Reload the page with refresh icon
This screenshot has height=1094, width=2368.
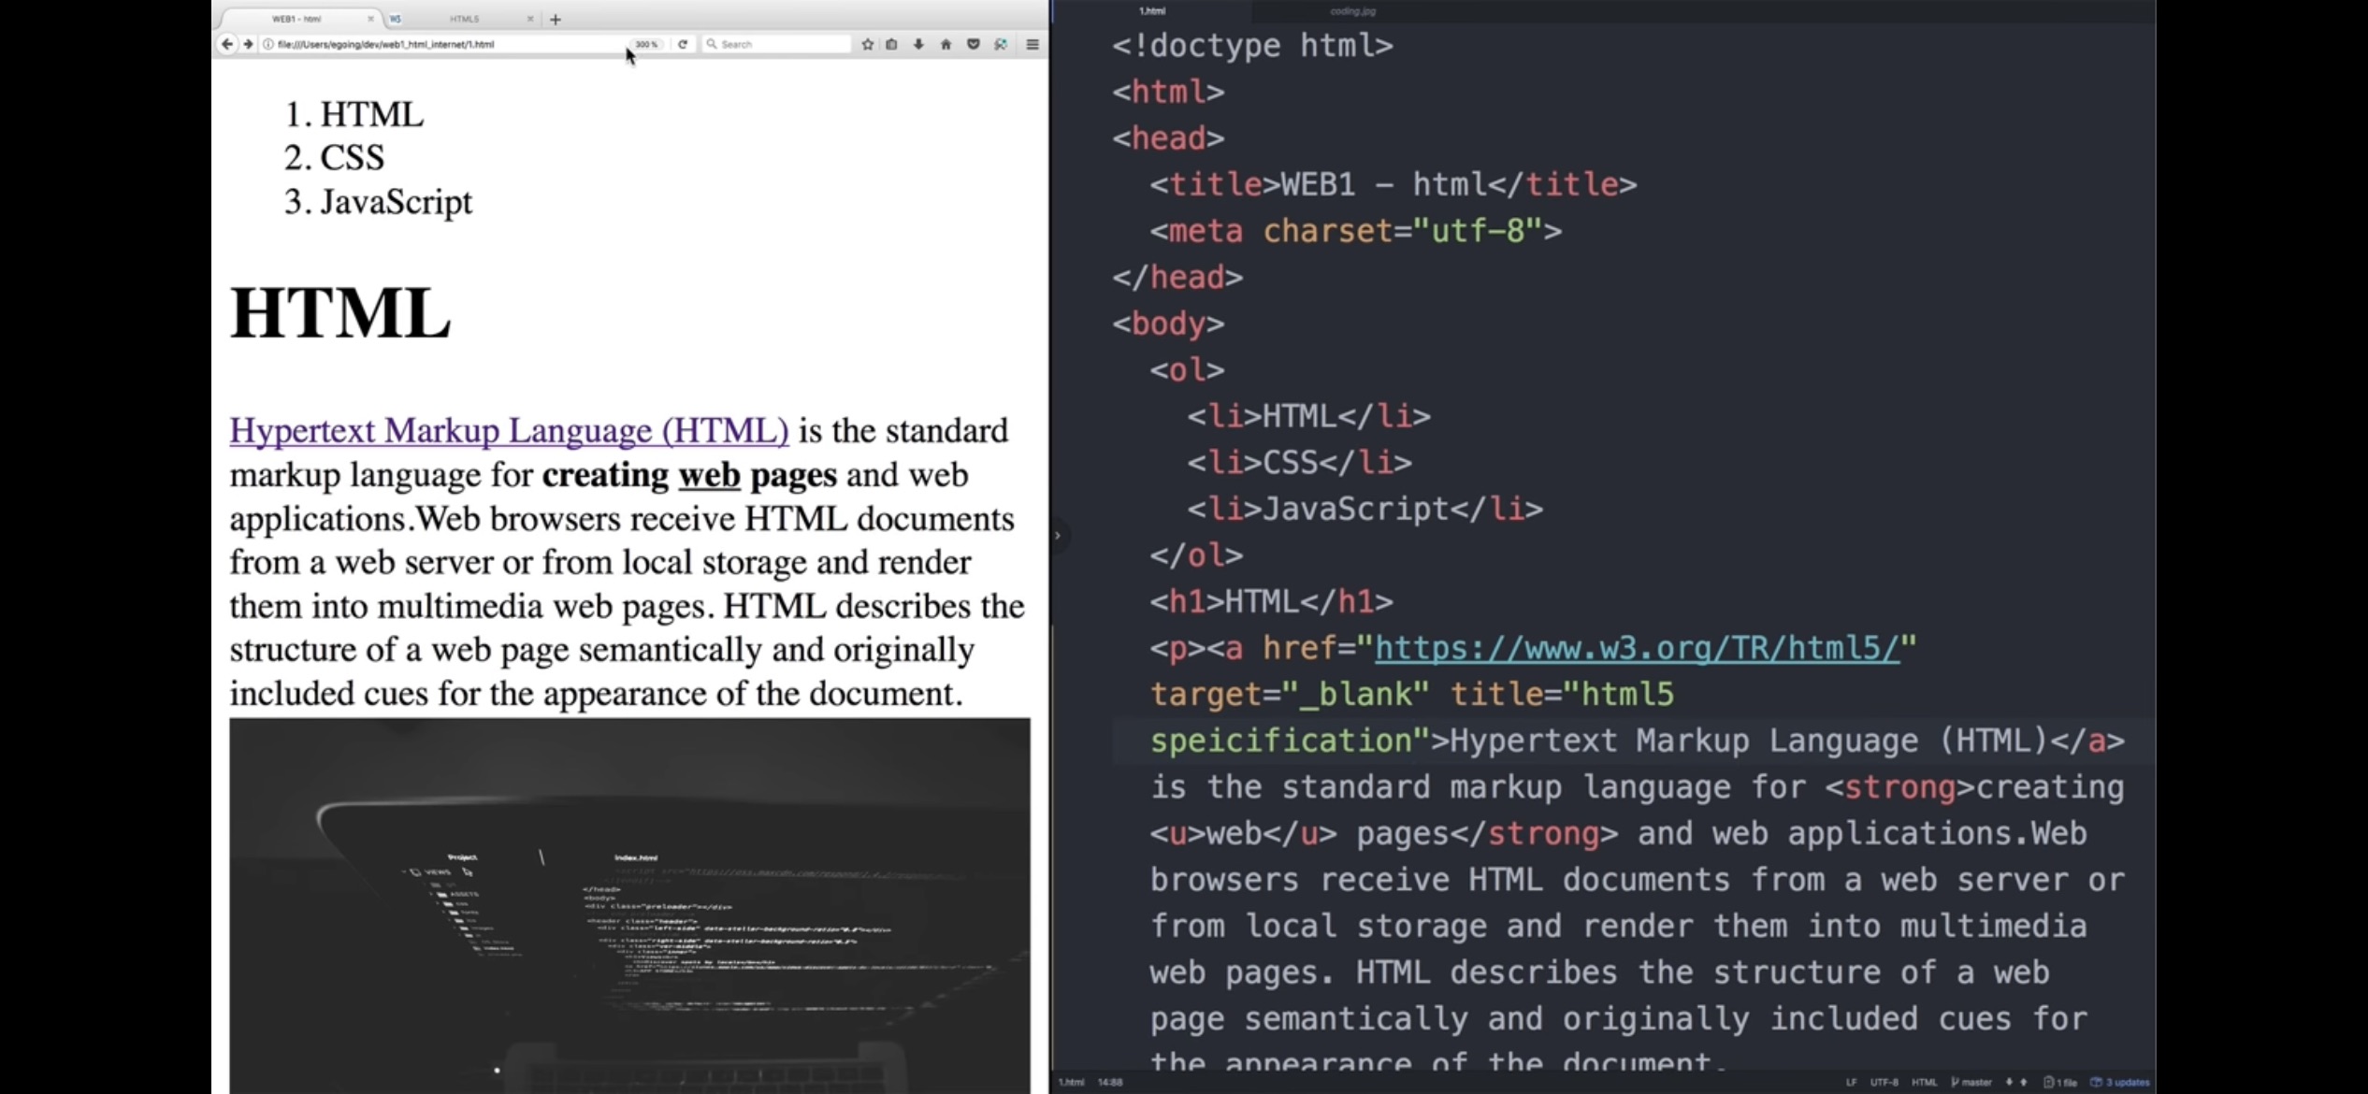(683, 44)
